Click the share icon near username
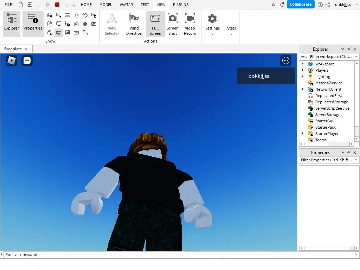The image size is (360, 270). tap(328, 4)
